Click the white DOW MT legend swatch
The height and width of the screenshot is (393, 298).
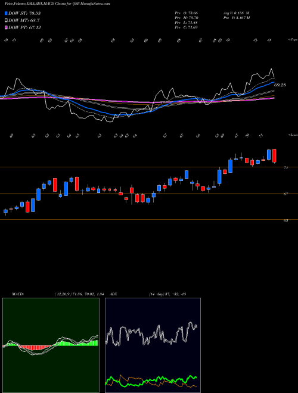tap(6, 21)
